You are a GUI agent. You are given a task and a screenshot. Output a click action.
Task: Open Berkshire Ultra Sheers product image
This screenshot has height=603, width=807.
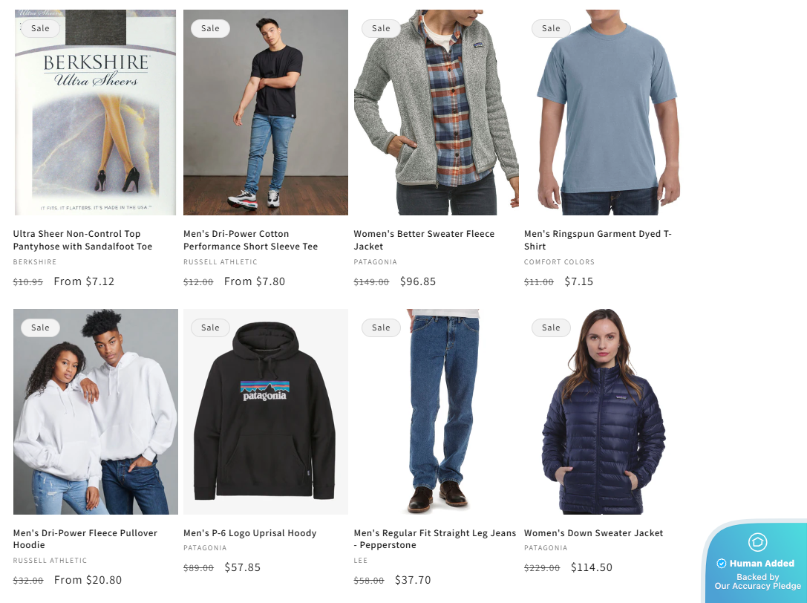(x=95, y=112)
